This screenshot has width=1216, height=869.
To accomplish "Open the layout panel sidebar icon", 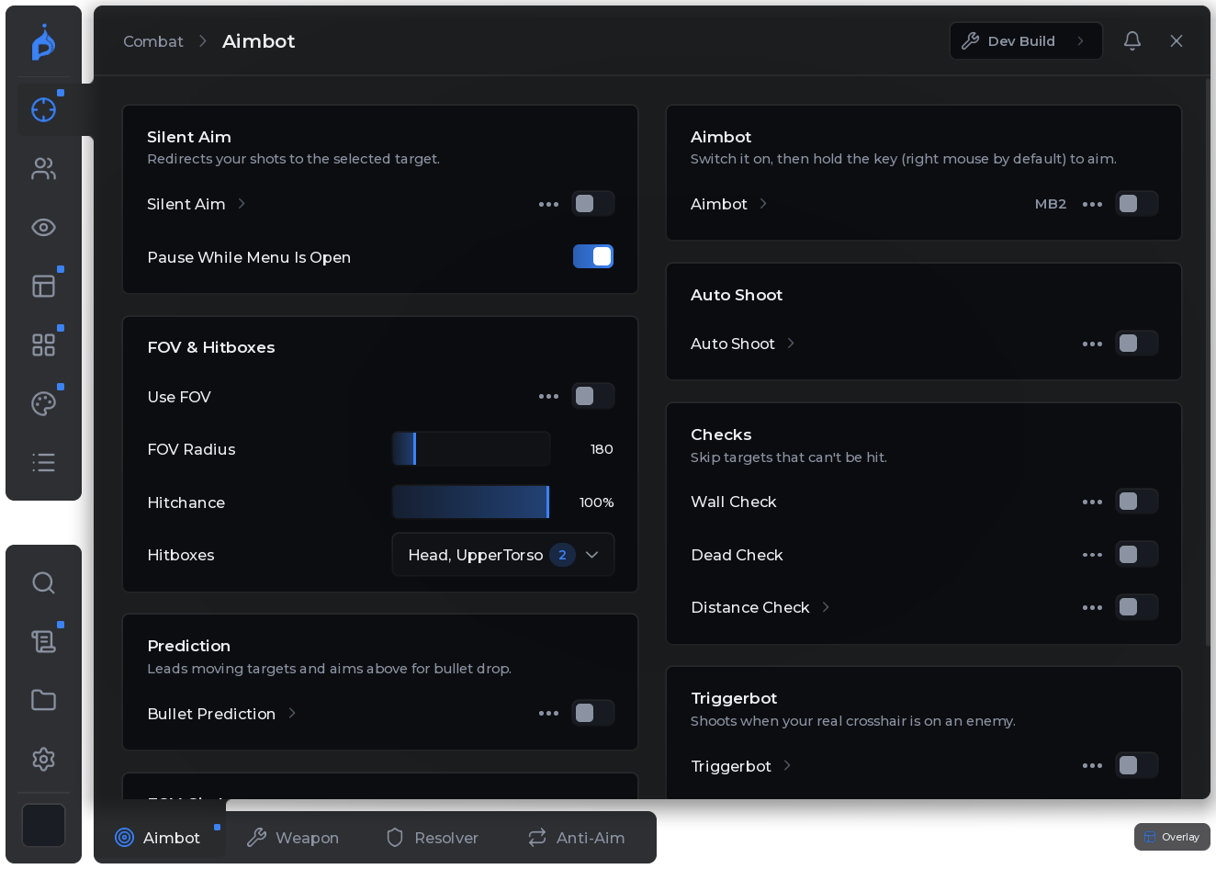I will point(43,286).
